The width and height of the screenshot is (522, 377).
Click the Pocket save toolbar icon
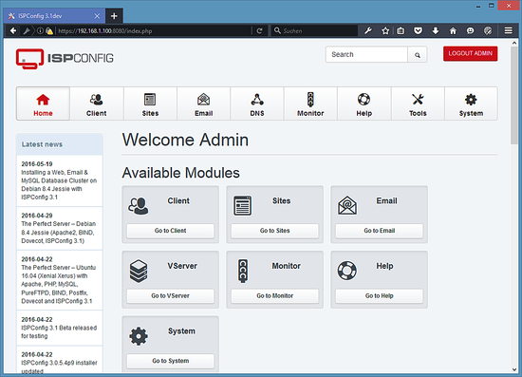coord(419,31)
